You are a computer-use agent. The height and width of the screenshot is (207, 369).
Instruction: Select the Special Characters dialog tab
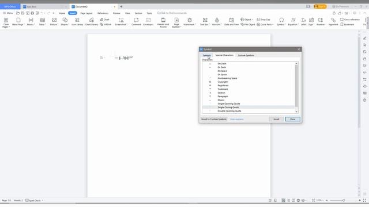(x=224, y=55)
